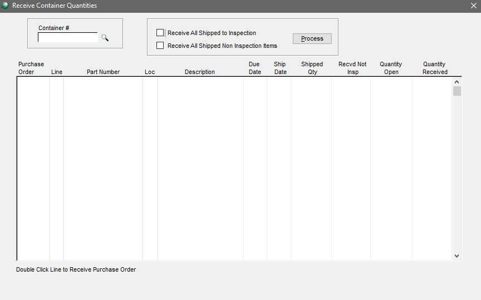Click the Ship Date column header
The image size is (481, 300).
pos(280,68)
